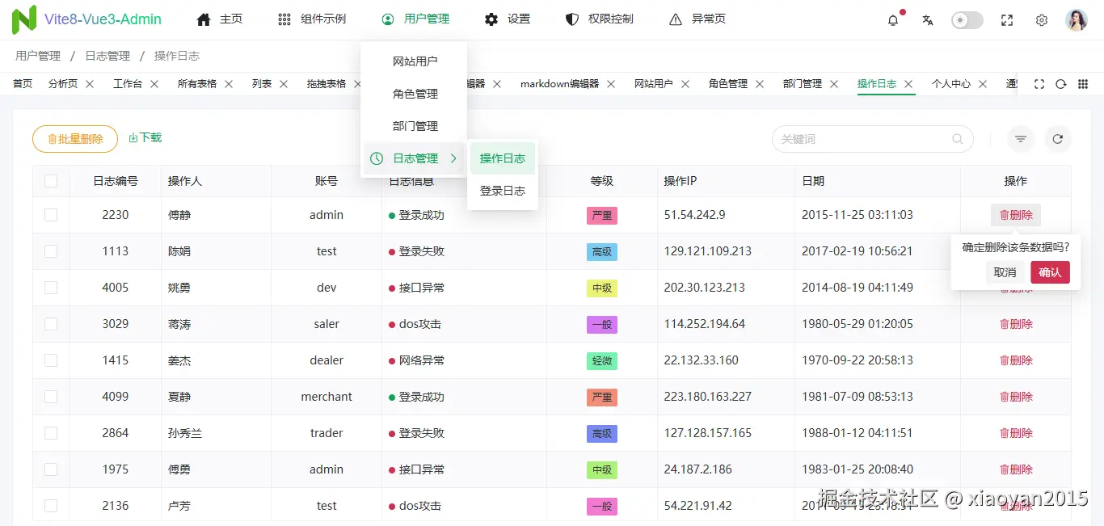
Task: Click the search magnifier icon
Action: [x=958, y=139]
